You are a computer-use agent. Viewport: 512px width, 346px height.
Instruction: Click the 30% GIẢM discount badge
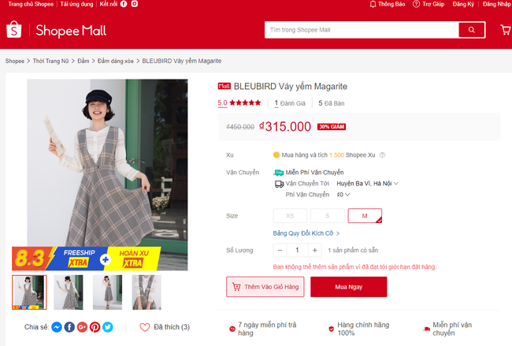(332, 127)
